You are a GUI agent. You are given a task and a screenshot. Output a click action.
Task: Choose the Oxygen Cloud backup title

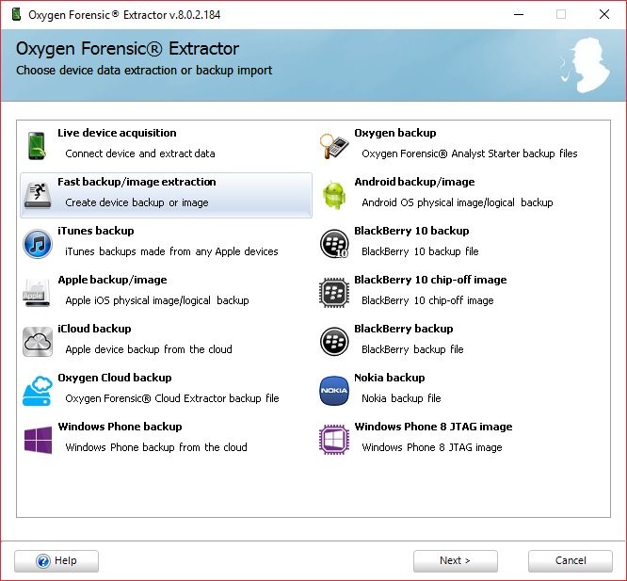tap(115, 378)
